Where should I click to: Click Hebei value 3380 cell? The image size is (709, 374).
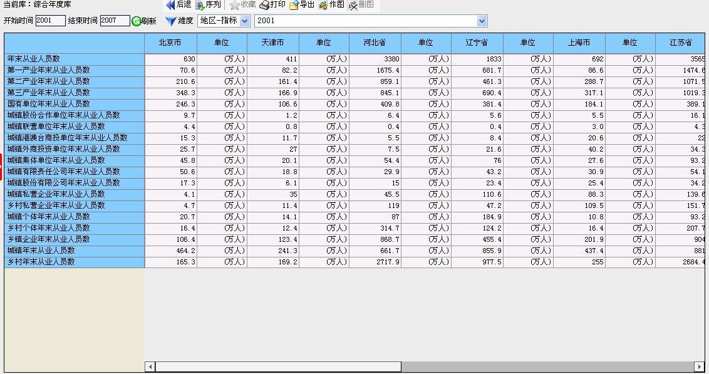click(x=375, y=60)
